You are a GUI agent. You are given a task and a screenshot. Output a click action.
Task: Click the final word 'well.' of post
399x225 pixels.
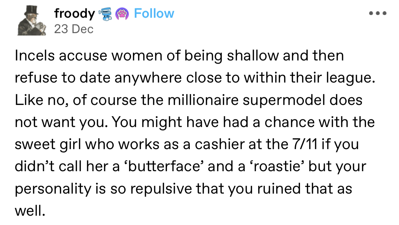(x=29, y=211)
